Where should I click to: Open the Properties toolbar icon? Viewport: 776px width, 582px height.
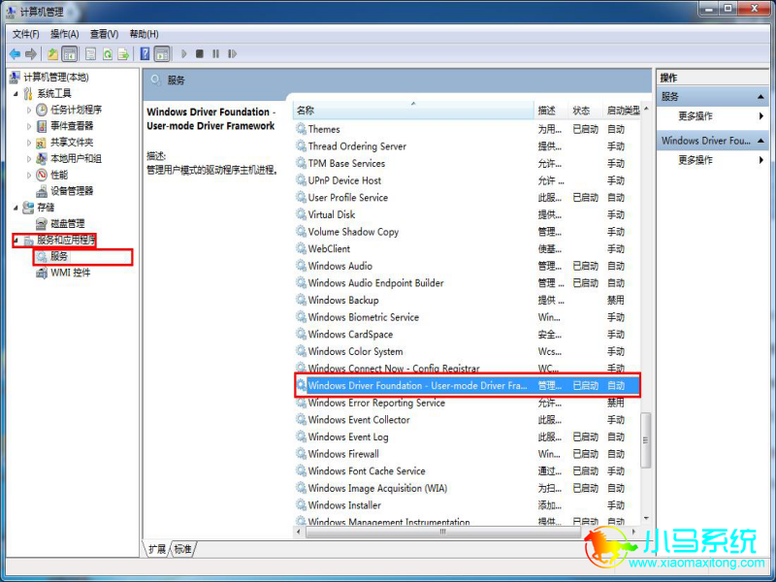[x=90, y=54]
